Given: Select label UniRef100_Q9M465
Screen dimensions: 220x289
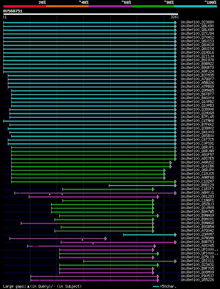Looking at the screenshot, I should pyautogui.click(x=197, y=91).
